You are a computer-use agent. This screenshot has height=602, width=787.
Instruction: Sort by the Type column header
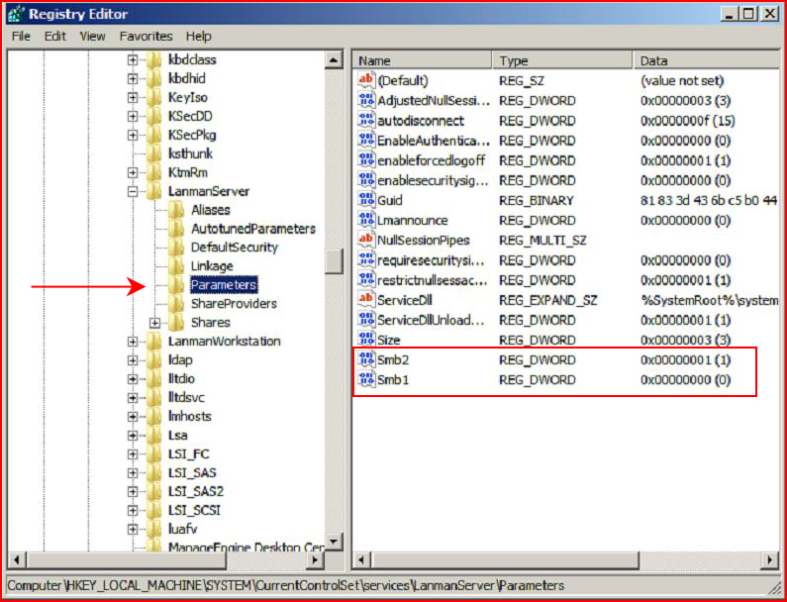pos(562,60)
